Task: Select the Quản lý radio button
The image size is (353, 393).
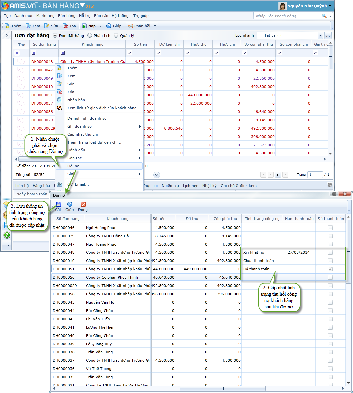Action: click(x=116, y=35)
